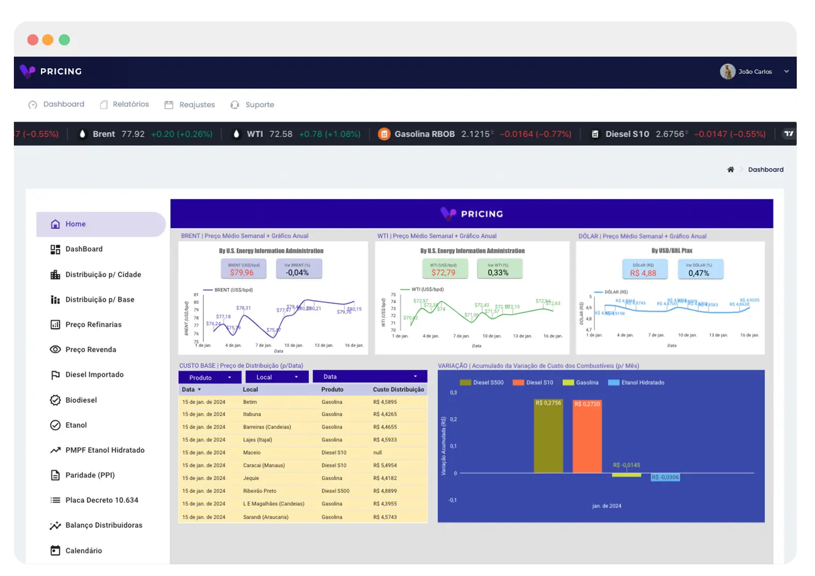Click the Brent oil drop ticker icon
This screenshot has height=576, width=815.
point(82,134)
